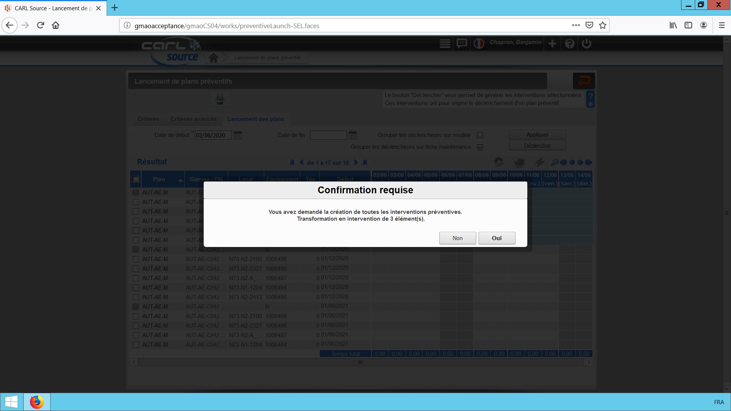Confirm with the Oui button
The height and width of the screenshot is (411, 731).
click(496, 238)
